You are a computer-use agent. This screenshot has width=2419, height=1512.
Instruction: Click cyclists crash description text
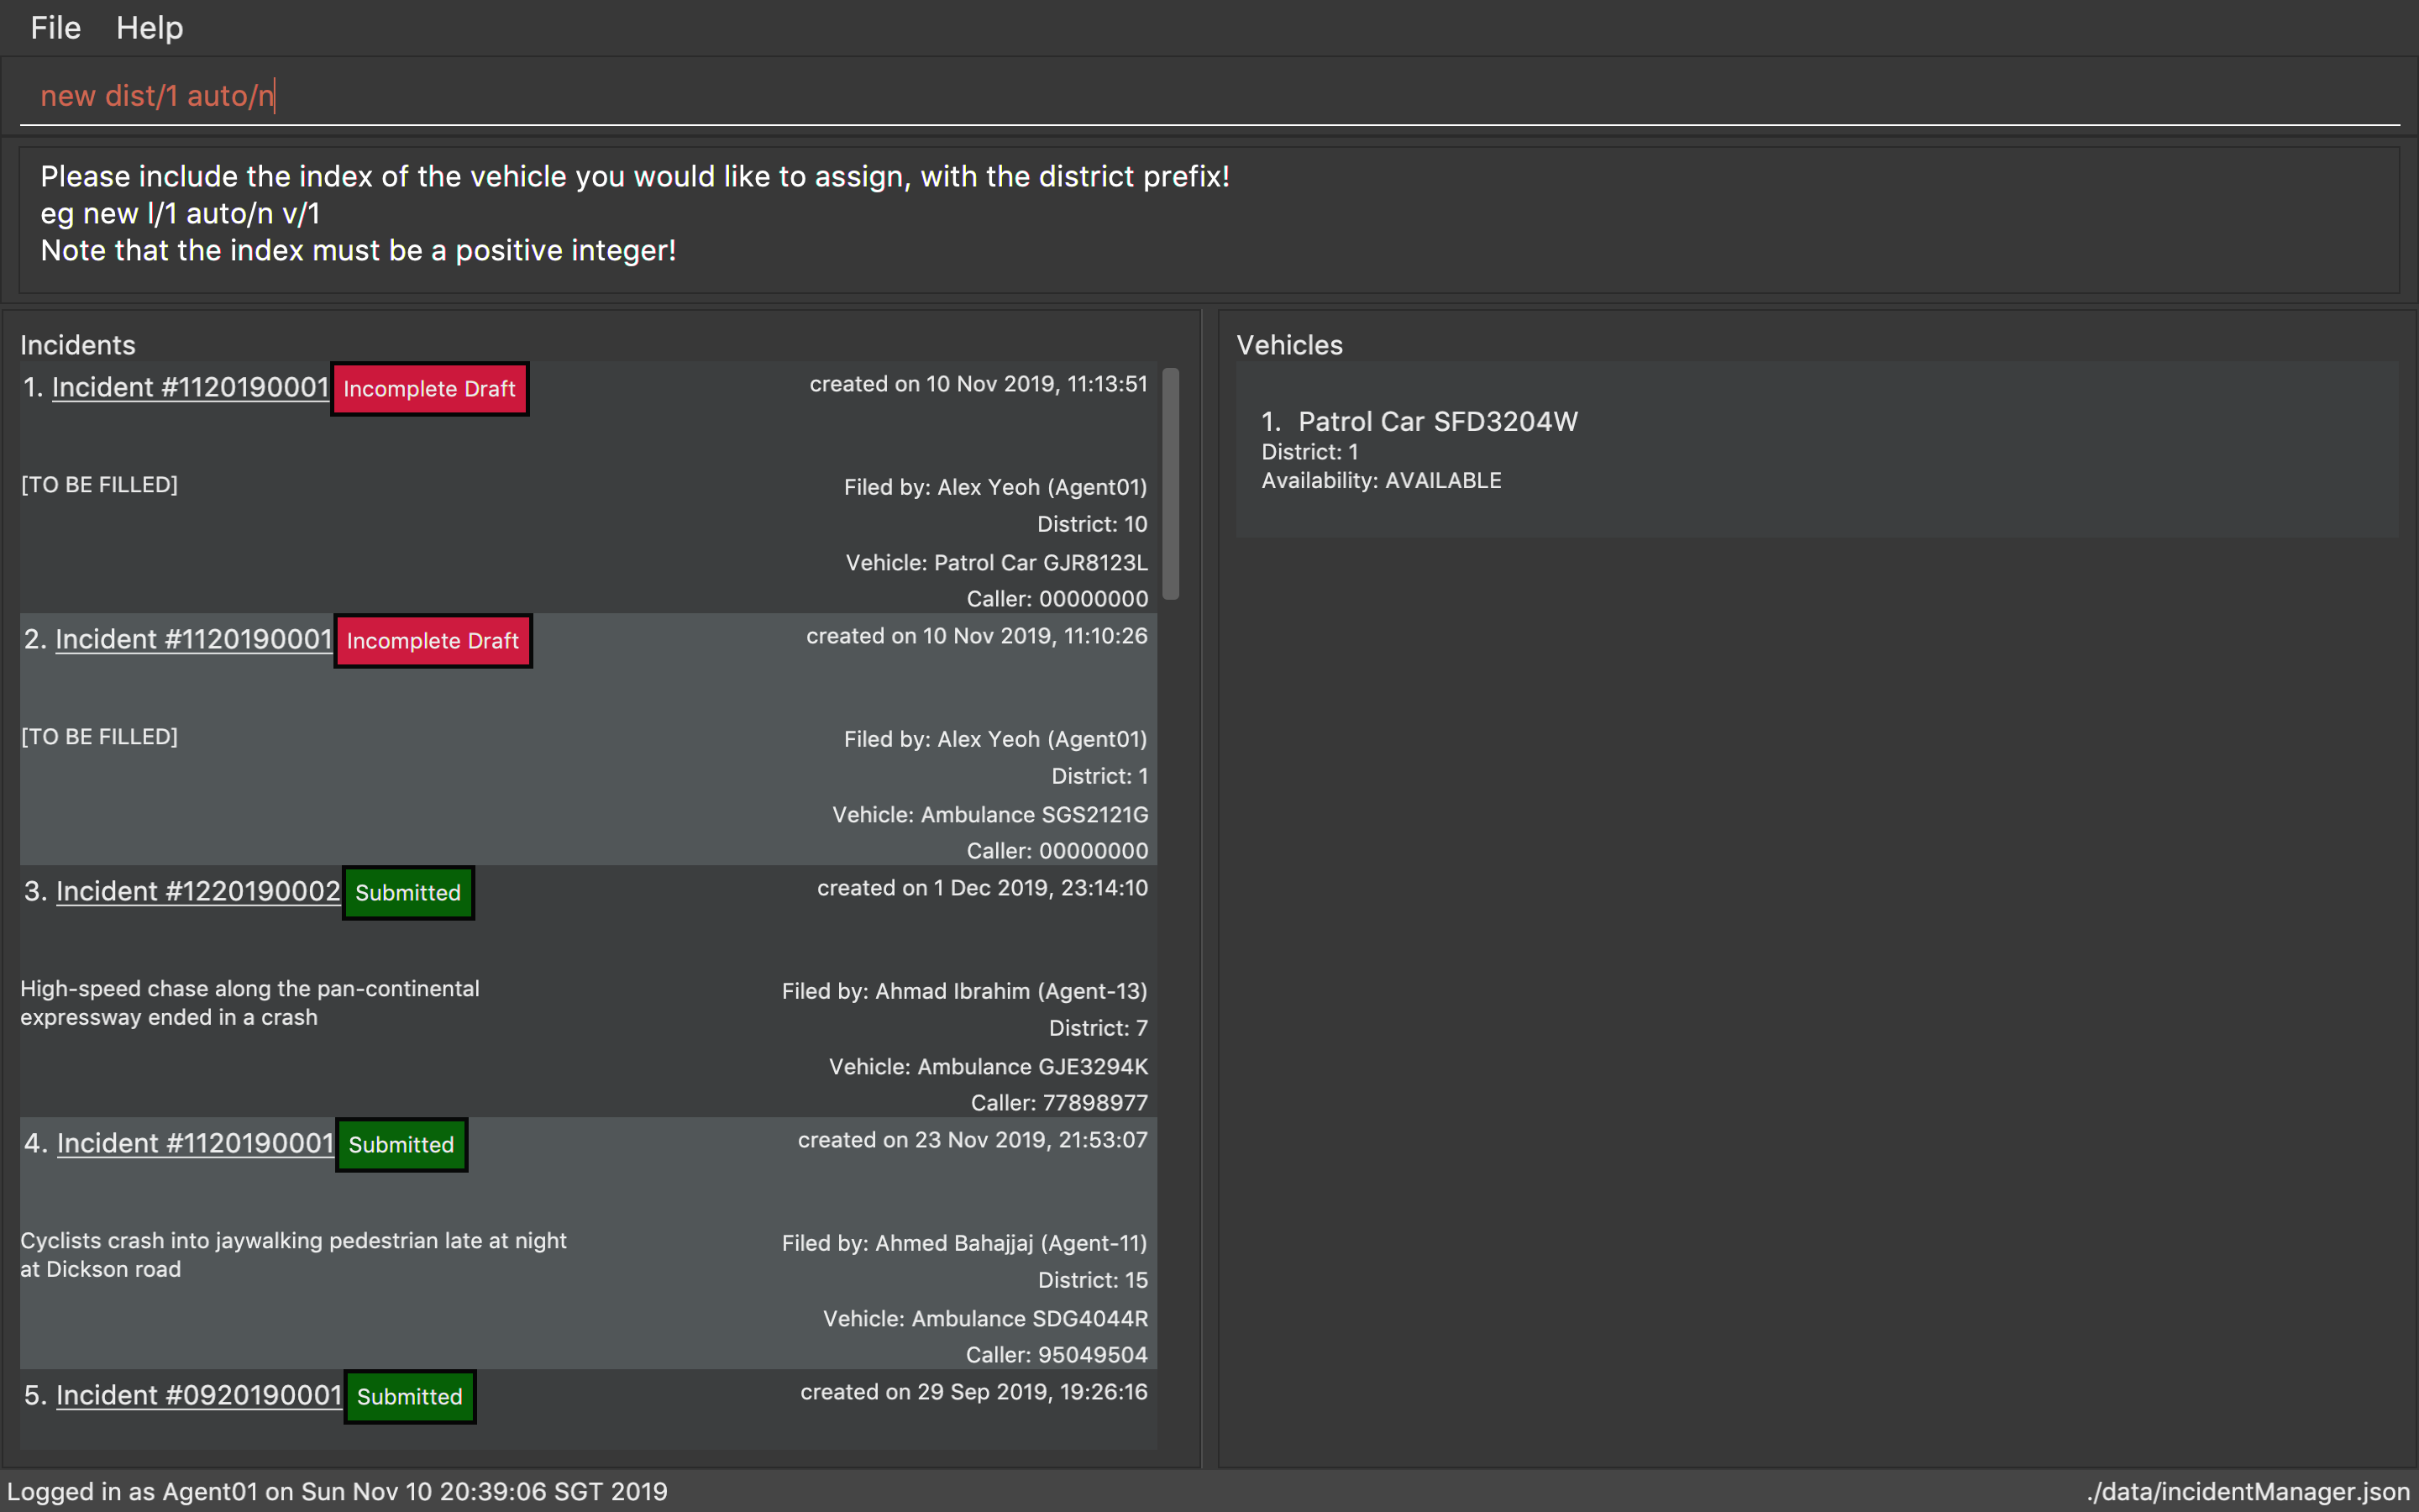(294, 1255)
